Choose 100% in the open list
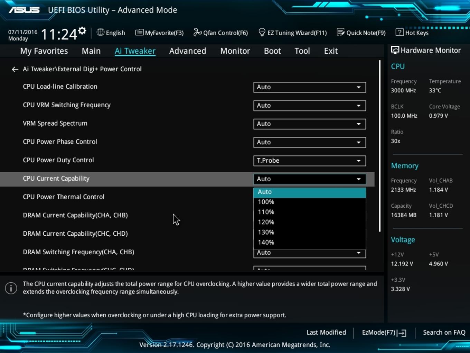The image size is (470, 353). coord(310,202)
